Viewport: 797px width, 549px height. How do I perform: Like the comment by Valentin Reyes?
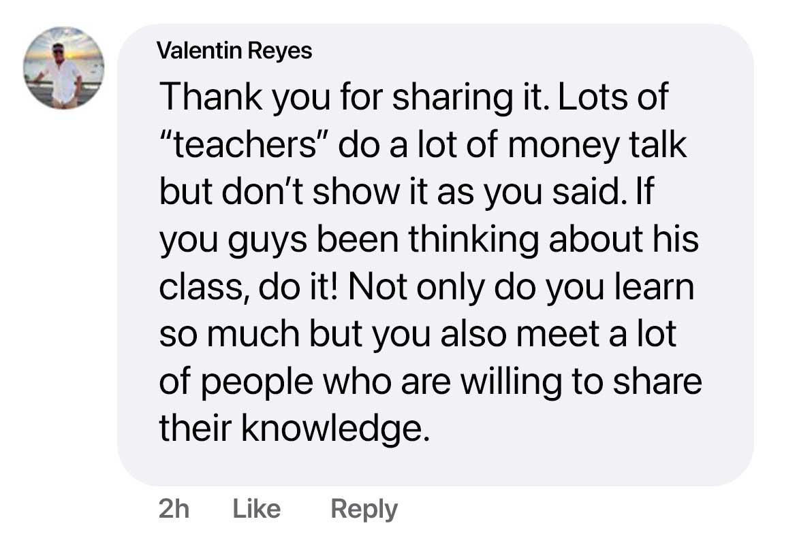pos(256,510)
